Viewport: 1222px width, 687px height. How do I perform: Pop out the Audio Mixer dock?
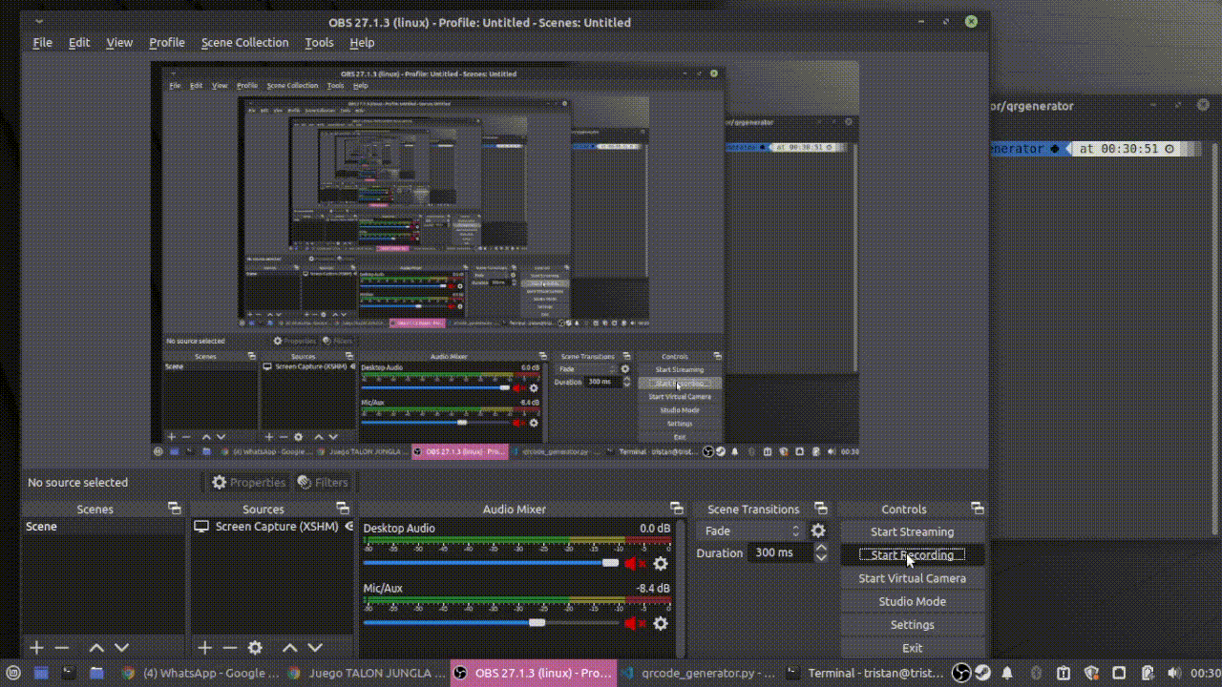click(x=676, y=509)
